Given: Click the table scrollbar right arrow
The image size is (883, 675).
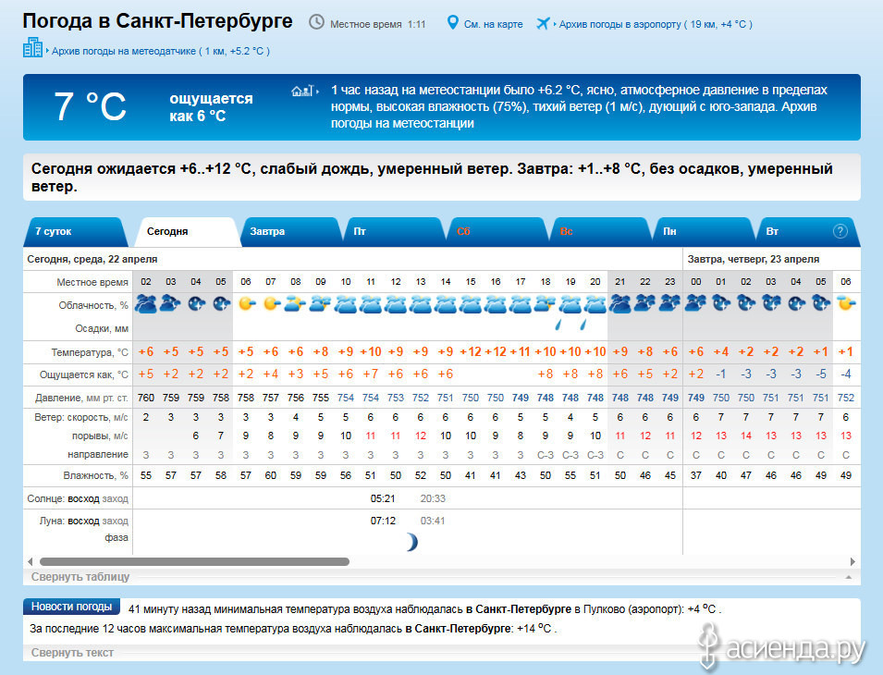Looking at the screenshot, I should click(x=852, y=561).
